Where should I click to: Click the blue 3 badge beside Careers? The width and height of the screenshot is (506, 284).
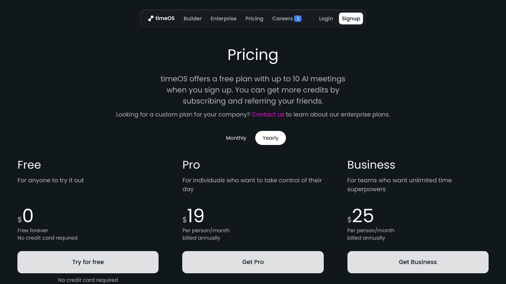tap(298, 18)
